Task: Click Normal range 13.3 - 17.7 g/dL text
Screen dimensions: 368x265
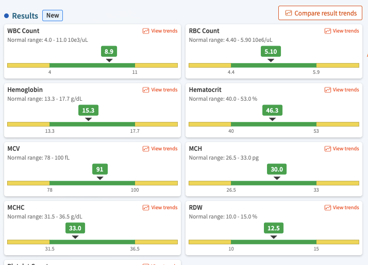Action: 45,99
